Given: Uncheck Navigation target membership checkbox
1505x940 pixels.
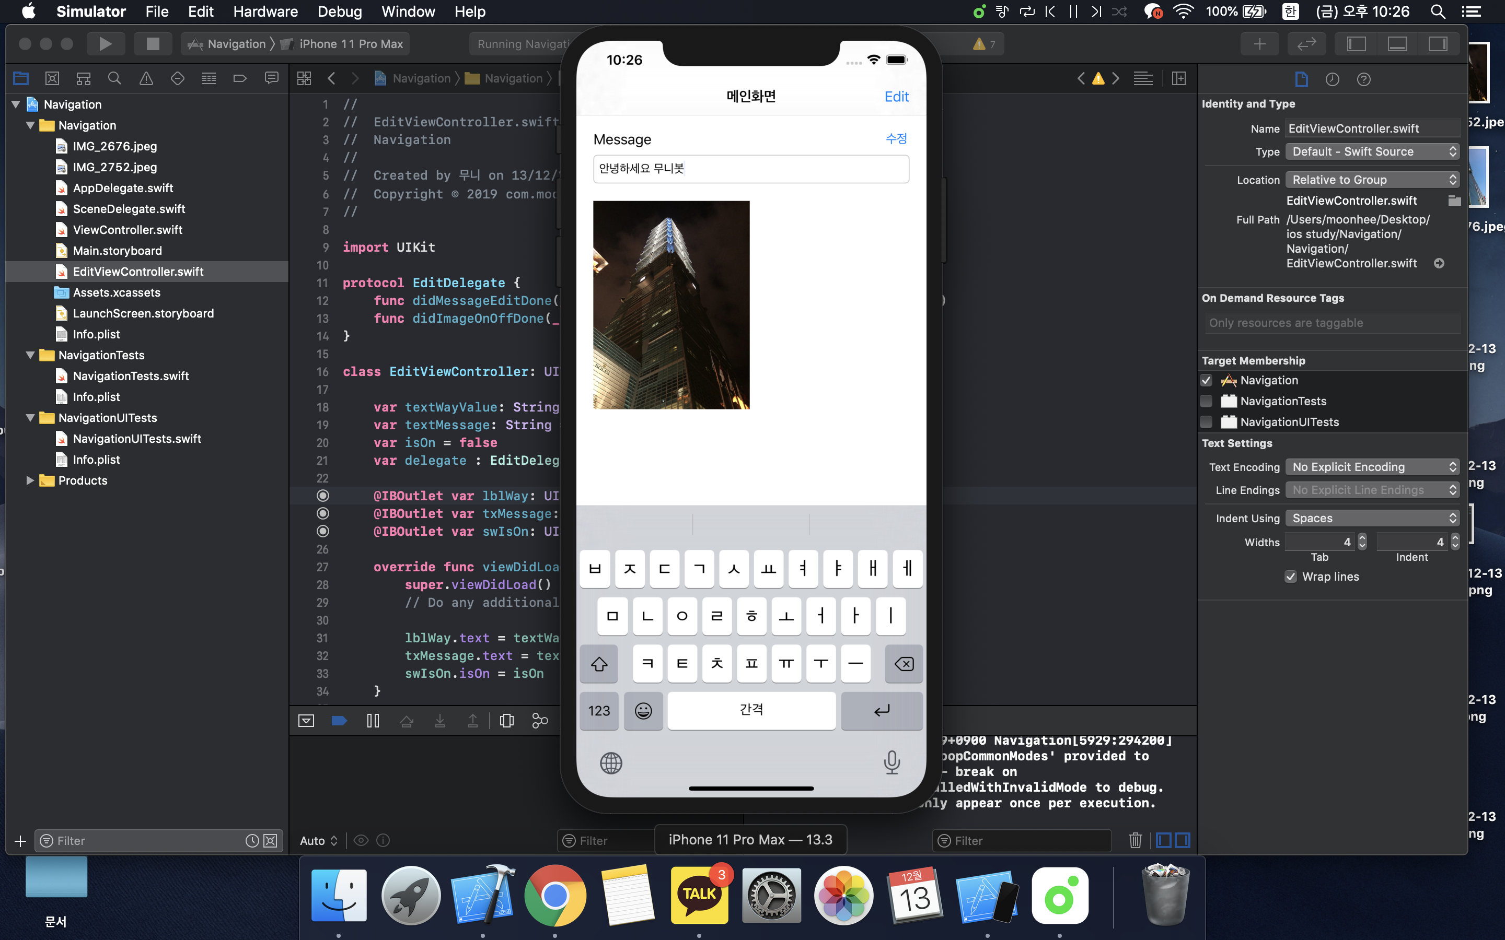Looking at the screenshot, I should [1206, 380].
